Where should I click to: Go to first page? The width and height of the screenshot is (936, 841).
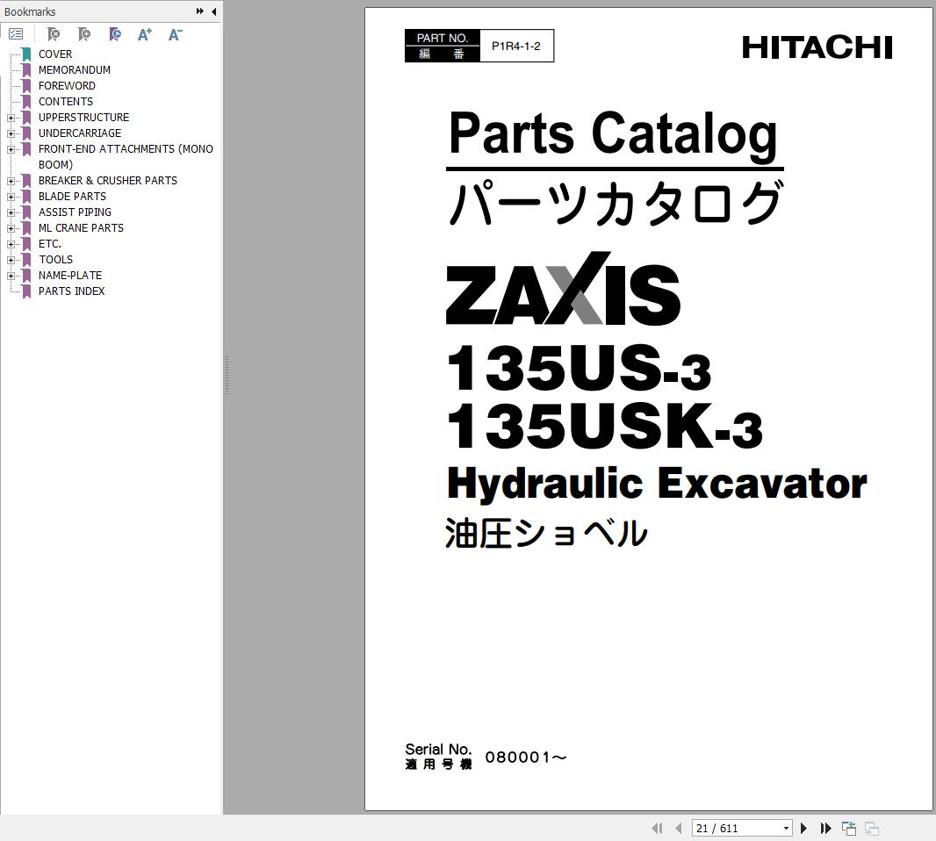[658, 828]
